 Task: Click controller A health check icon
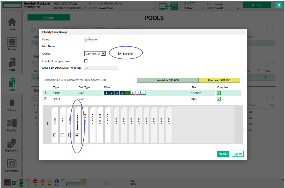(x=21, y=181)
